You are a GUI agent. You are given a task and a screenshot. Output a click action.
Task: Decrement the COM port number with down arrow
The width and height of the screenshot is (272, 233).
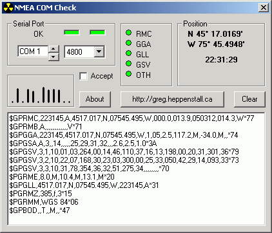[53, 57]
